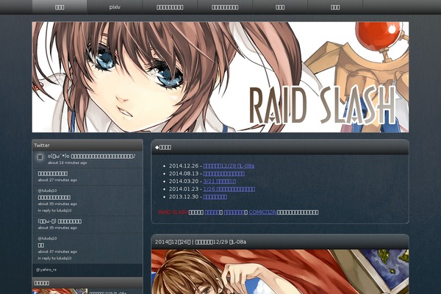The height and width of the screenshot is (294, 441).
Task: Open the post illustration thumbnail
Action: click(280, 271)
